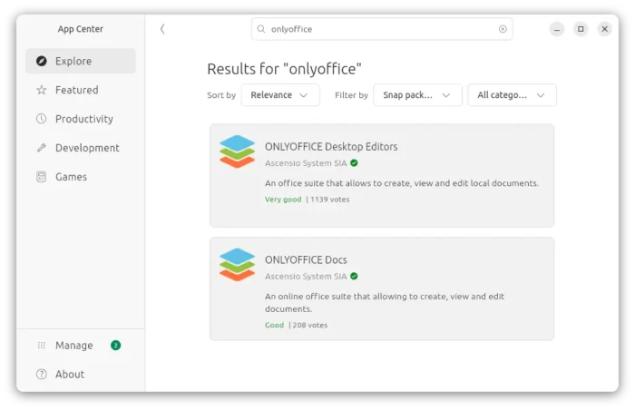Click the Manage updates count badge

pos(115,346)
